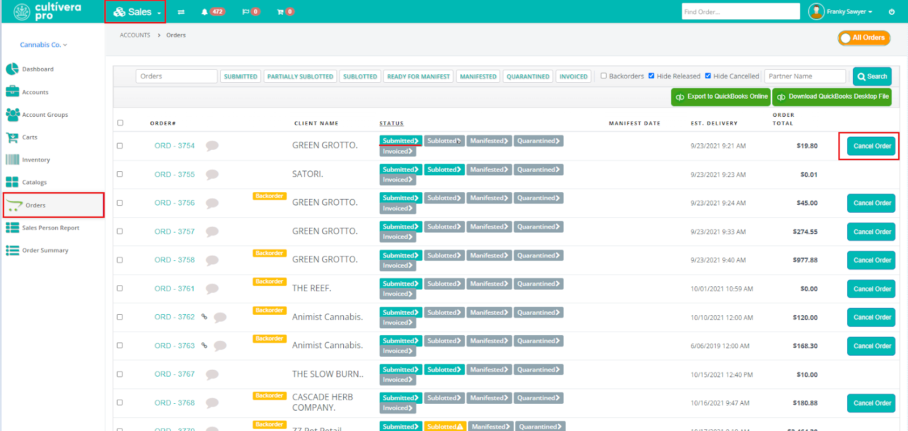Screen dimensions: 908x431
Task: Filter by Quarantined status
Action: [x=527, y=77]
